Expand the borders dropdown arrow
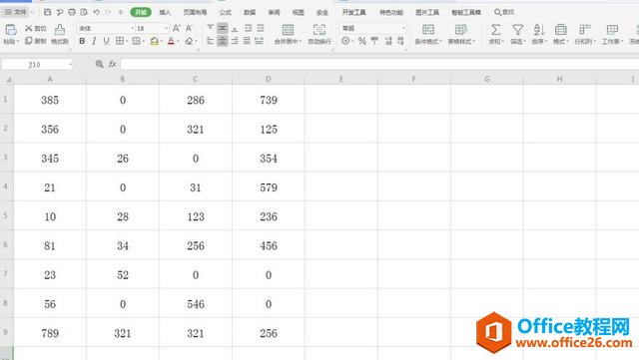639x360 pixels. tap(127, 41)
